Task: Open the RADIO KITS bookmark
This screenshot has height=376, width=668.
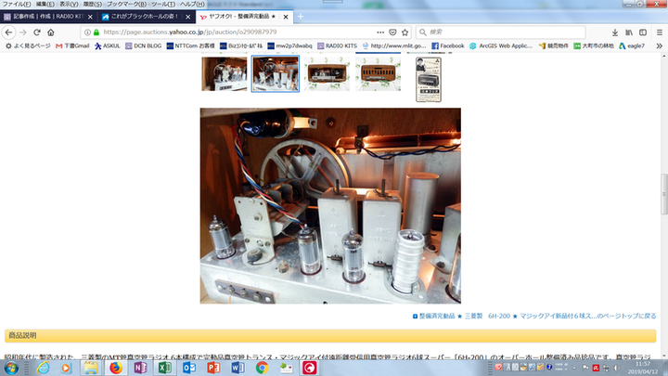Action: click(x=337, y=45)
